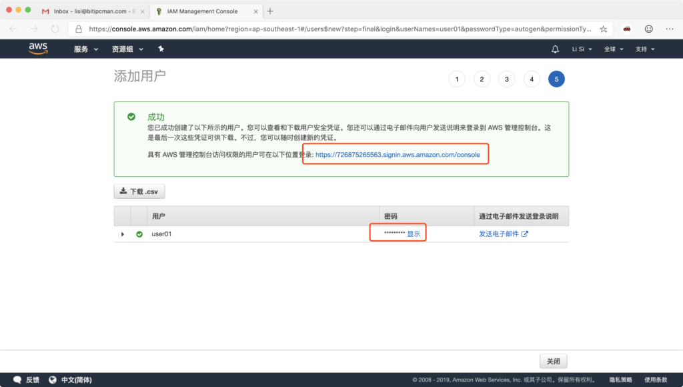Screen dimensions: 683x387
Task: Click the padlock site info icon
Action: click(x=79, y=29)
